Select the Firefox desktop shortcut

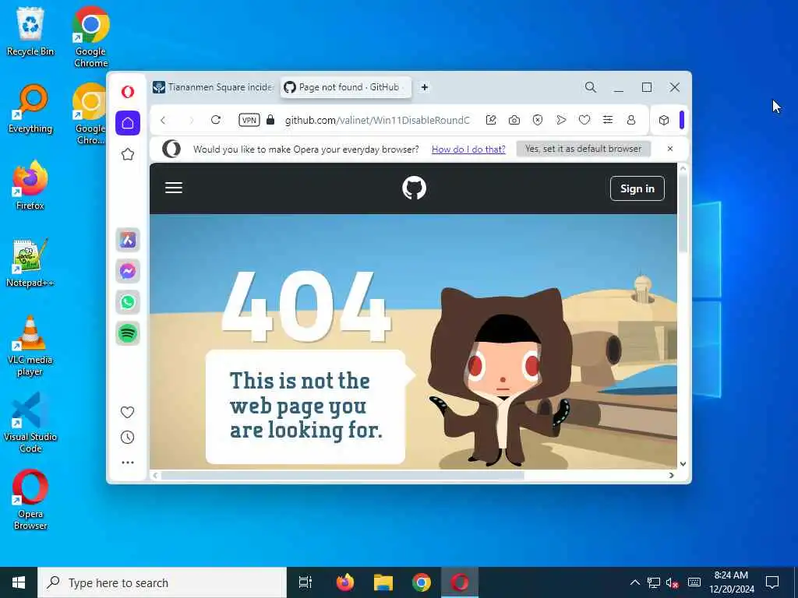(x=30, y=185)
